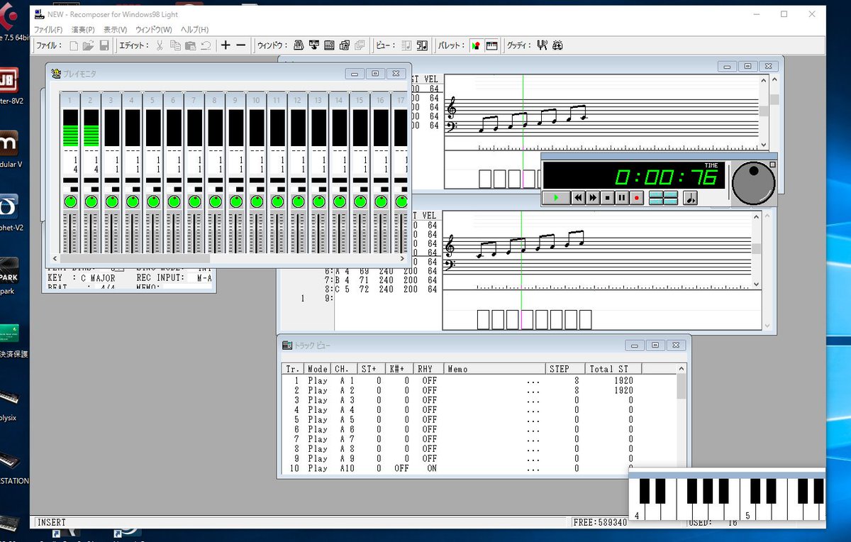Open the ファイル(F) menu
The image size is (851, 542).
(48, 30)
